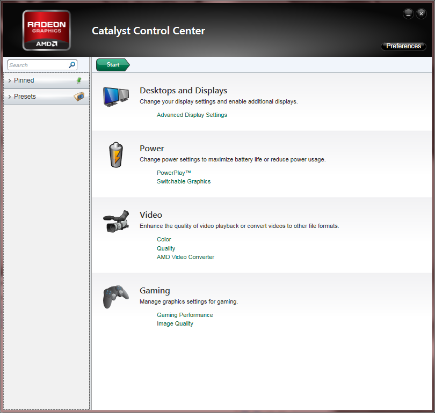Select the Desktops and Displays heading
This screenshot has height=413, width=435.
pos(183,91)
